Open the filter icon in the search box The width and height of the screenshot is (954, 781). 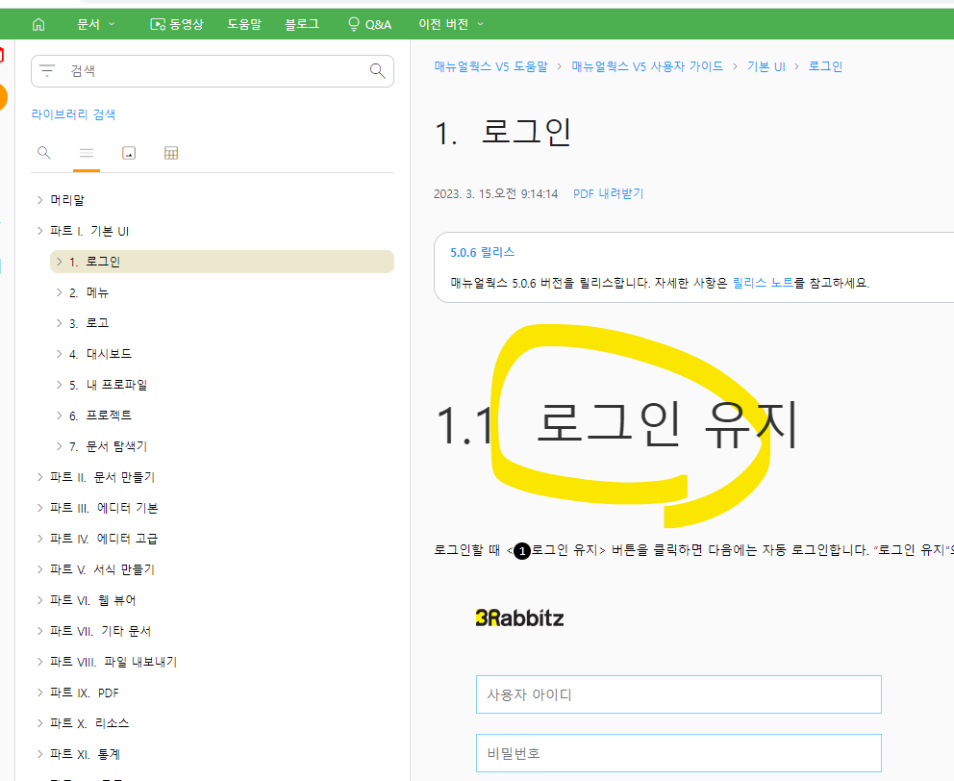tap(47, 70)
